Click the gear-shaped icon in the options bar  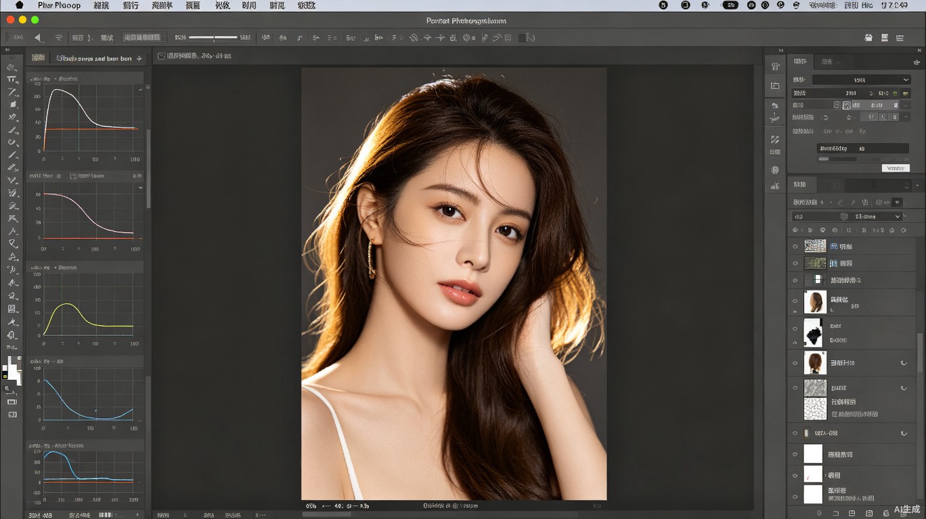click(466, 38)
